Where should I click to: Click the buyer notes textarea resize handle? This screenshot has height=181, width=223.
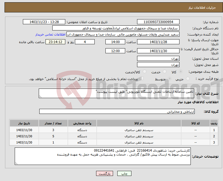click(16, 163)
